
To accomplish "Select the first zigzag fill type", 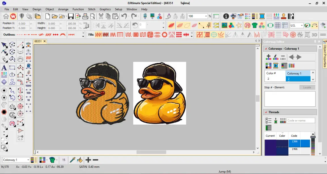I will [x=98, y=35].
